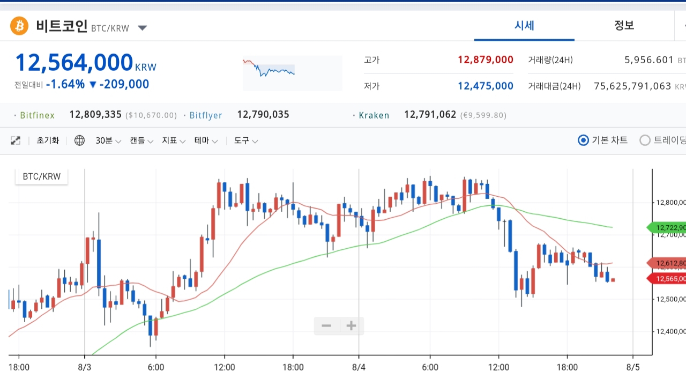Expand the 캔들 chart type dropdown

coord(141,141)
